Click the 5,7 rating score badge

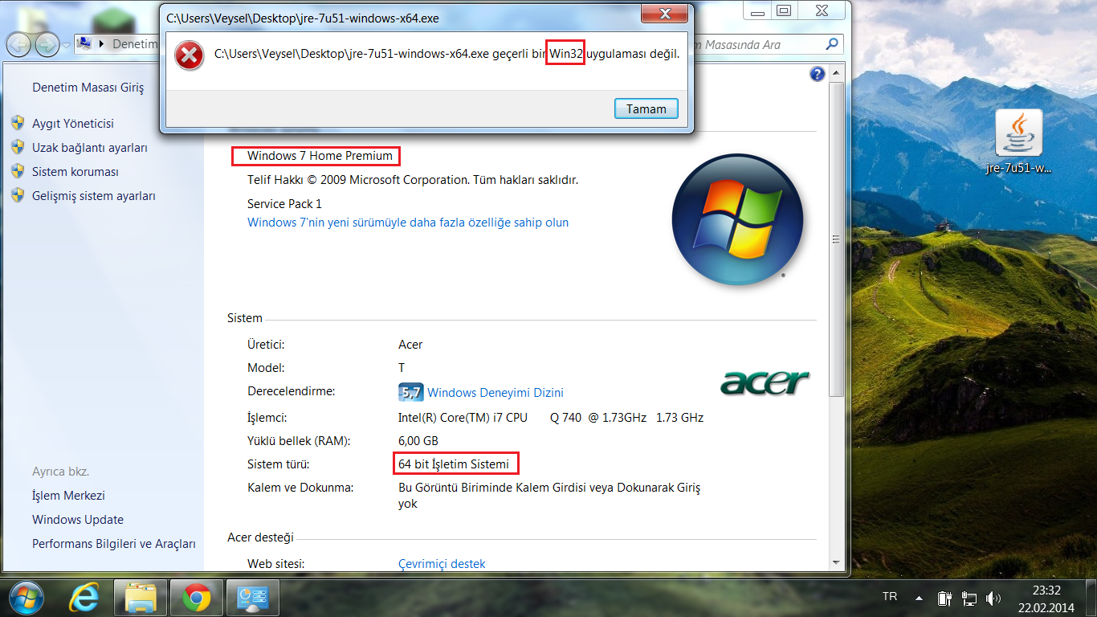(410, 392)
